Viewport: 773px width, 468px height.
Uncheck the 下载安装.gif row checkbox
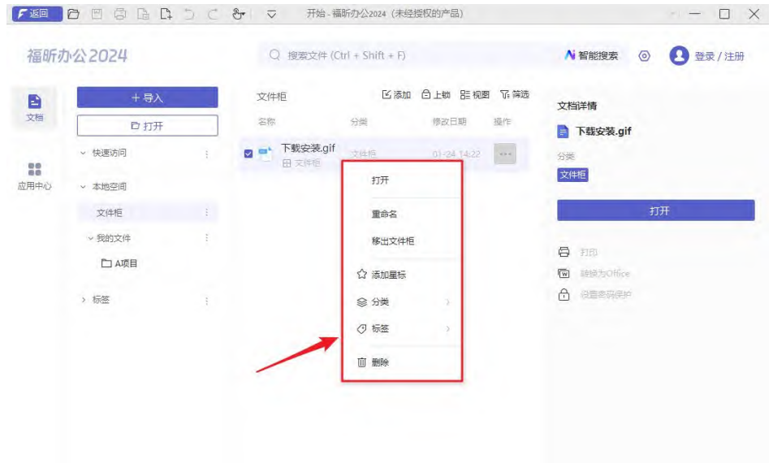click(x=248, y=154)
